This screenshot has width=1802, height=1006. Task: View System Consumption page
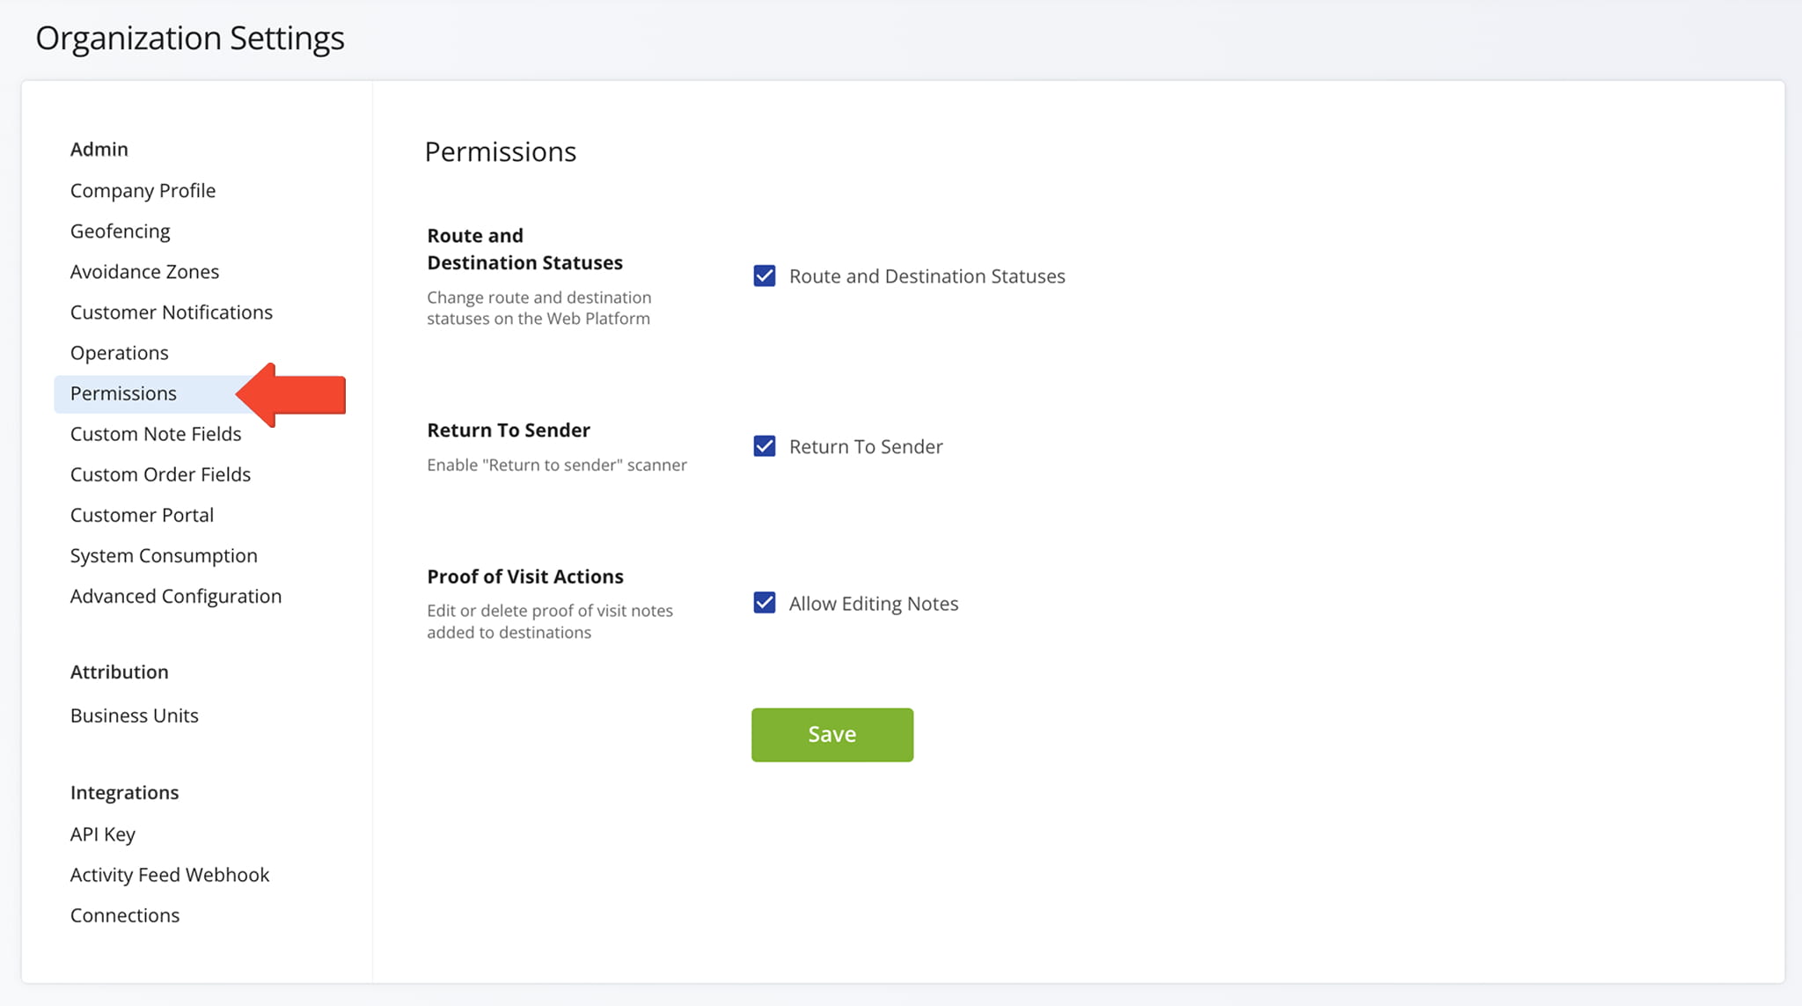[164, 555]
